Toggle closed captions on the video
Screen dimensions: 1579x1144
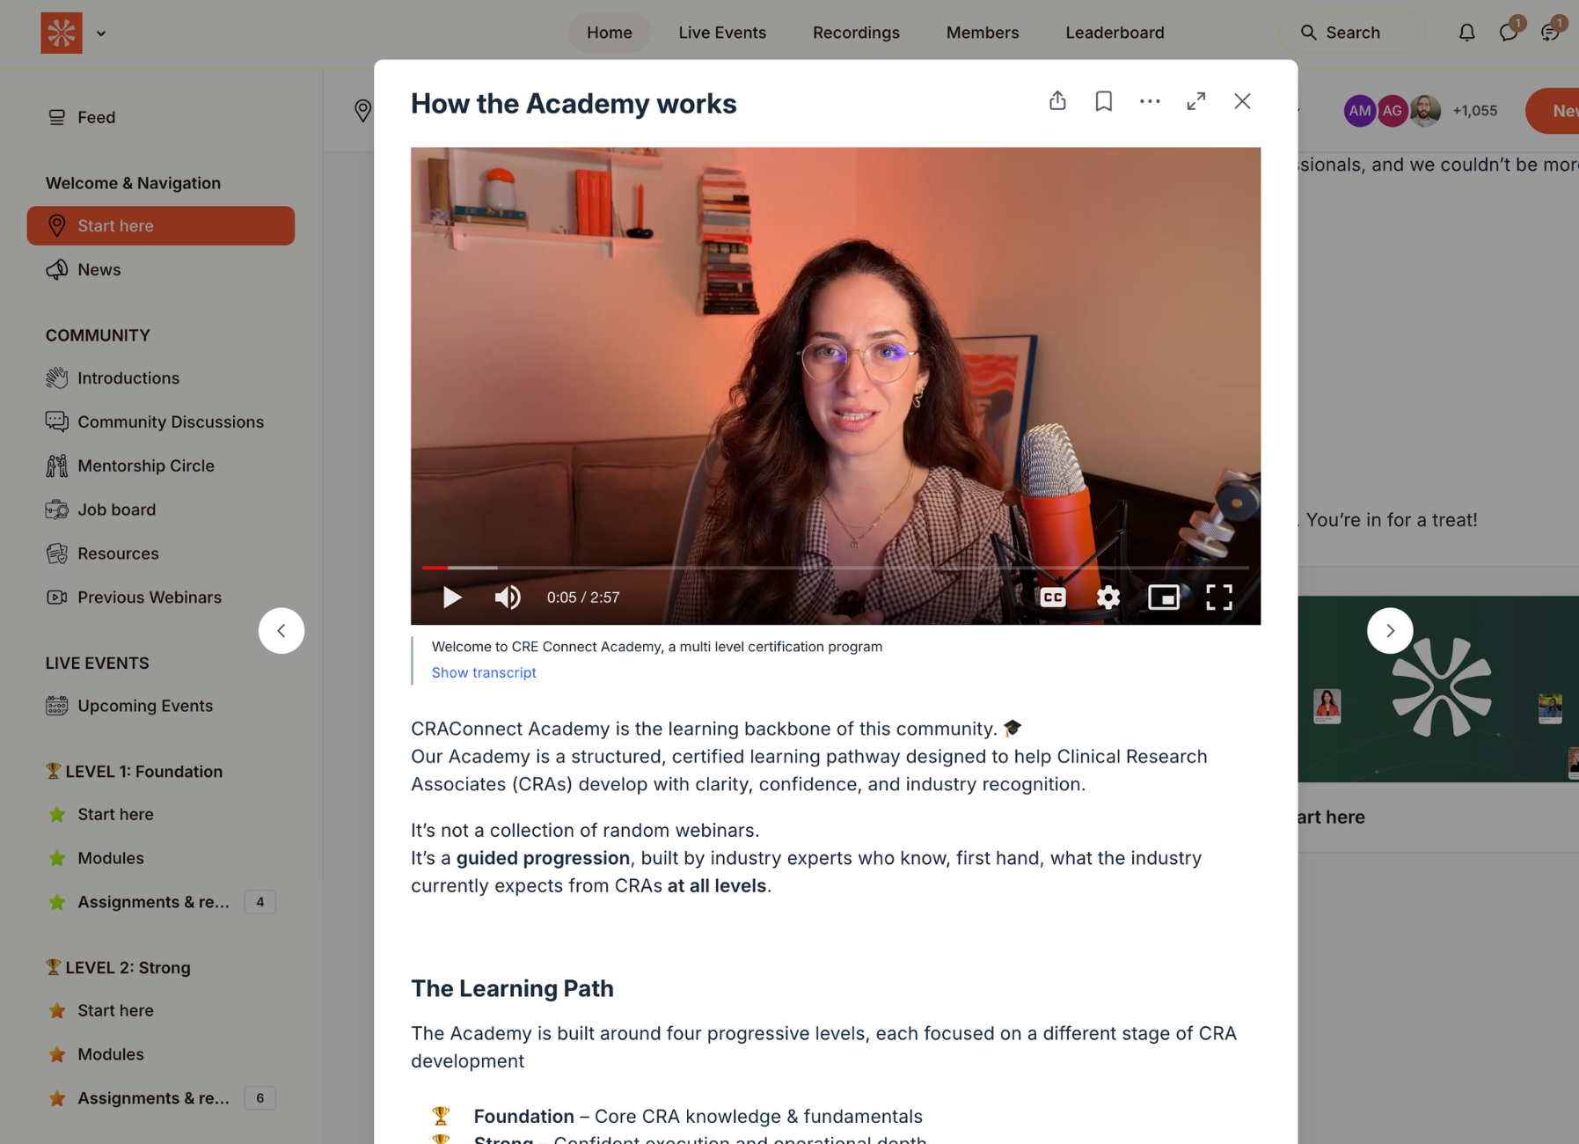click(x=1053, y=598)
